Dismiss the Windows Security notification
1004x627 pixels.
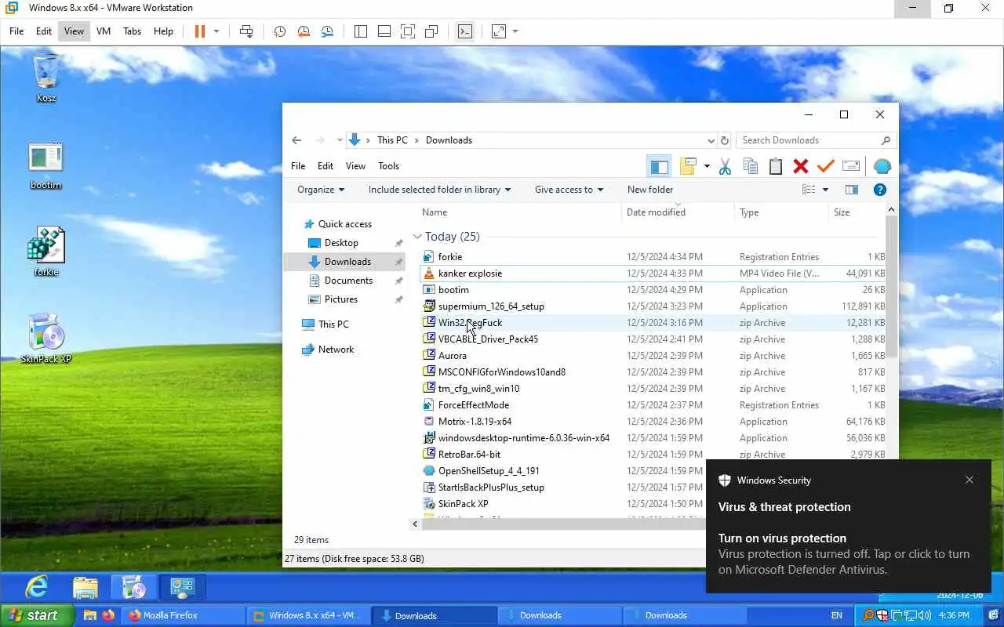click(969, 480)
